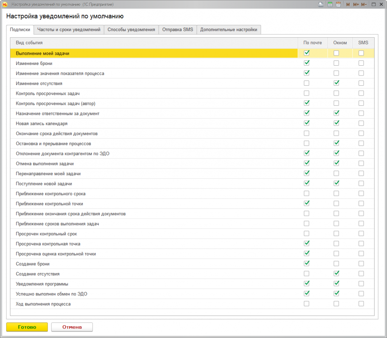
Task: Click the M+ memory add button
Action: 356,5
